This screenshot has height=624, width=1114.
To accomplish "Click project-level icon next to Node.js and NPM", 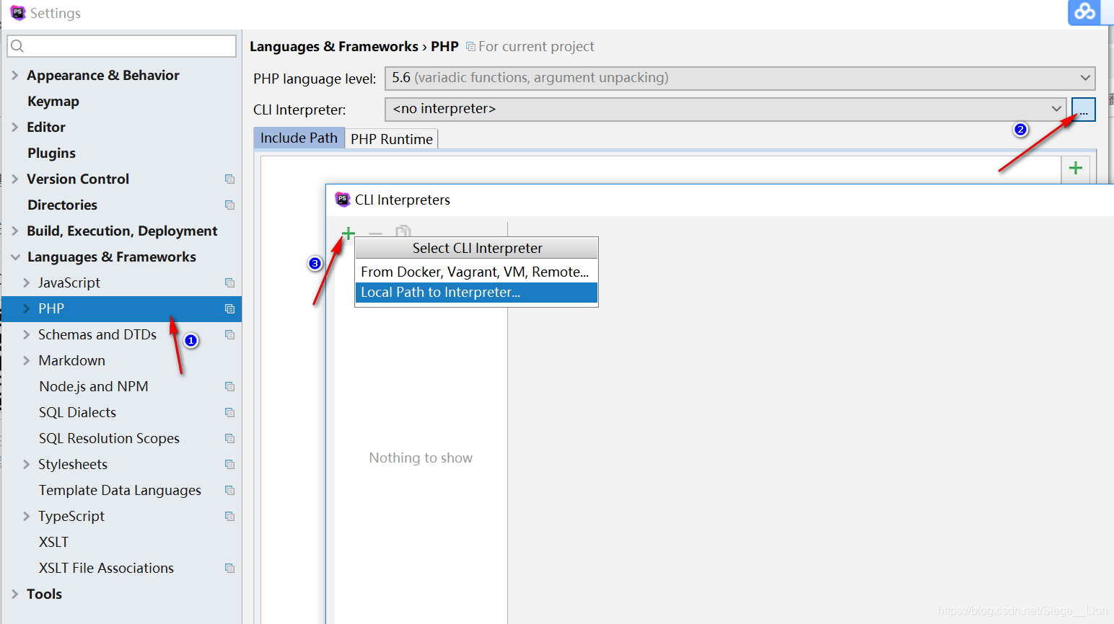I will click(x=229, y=386).
